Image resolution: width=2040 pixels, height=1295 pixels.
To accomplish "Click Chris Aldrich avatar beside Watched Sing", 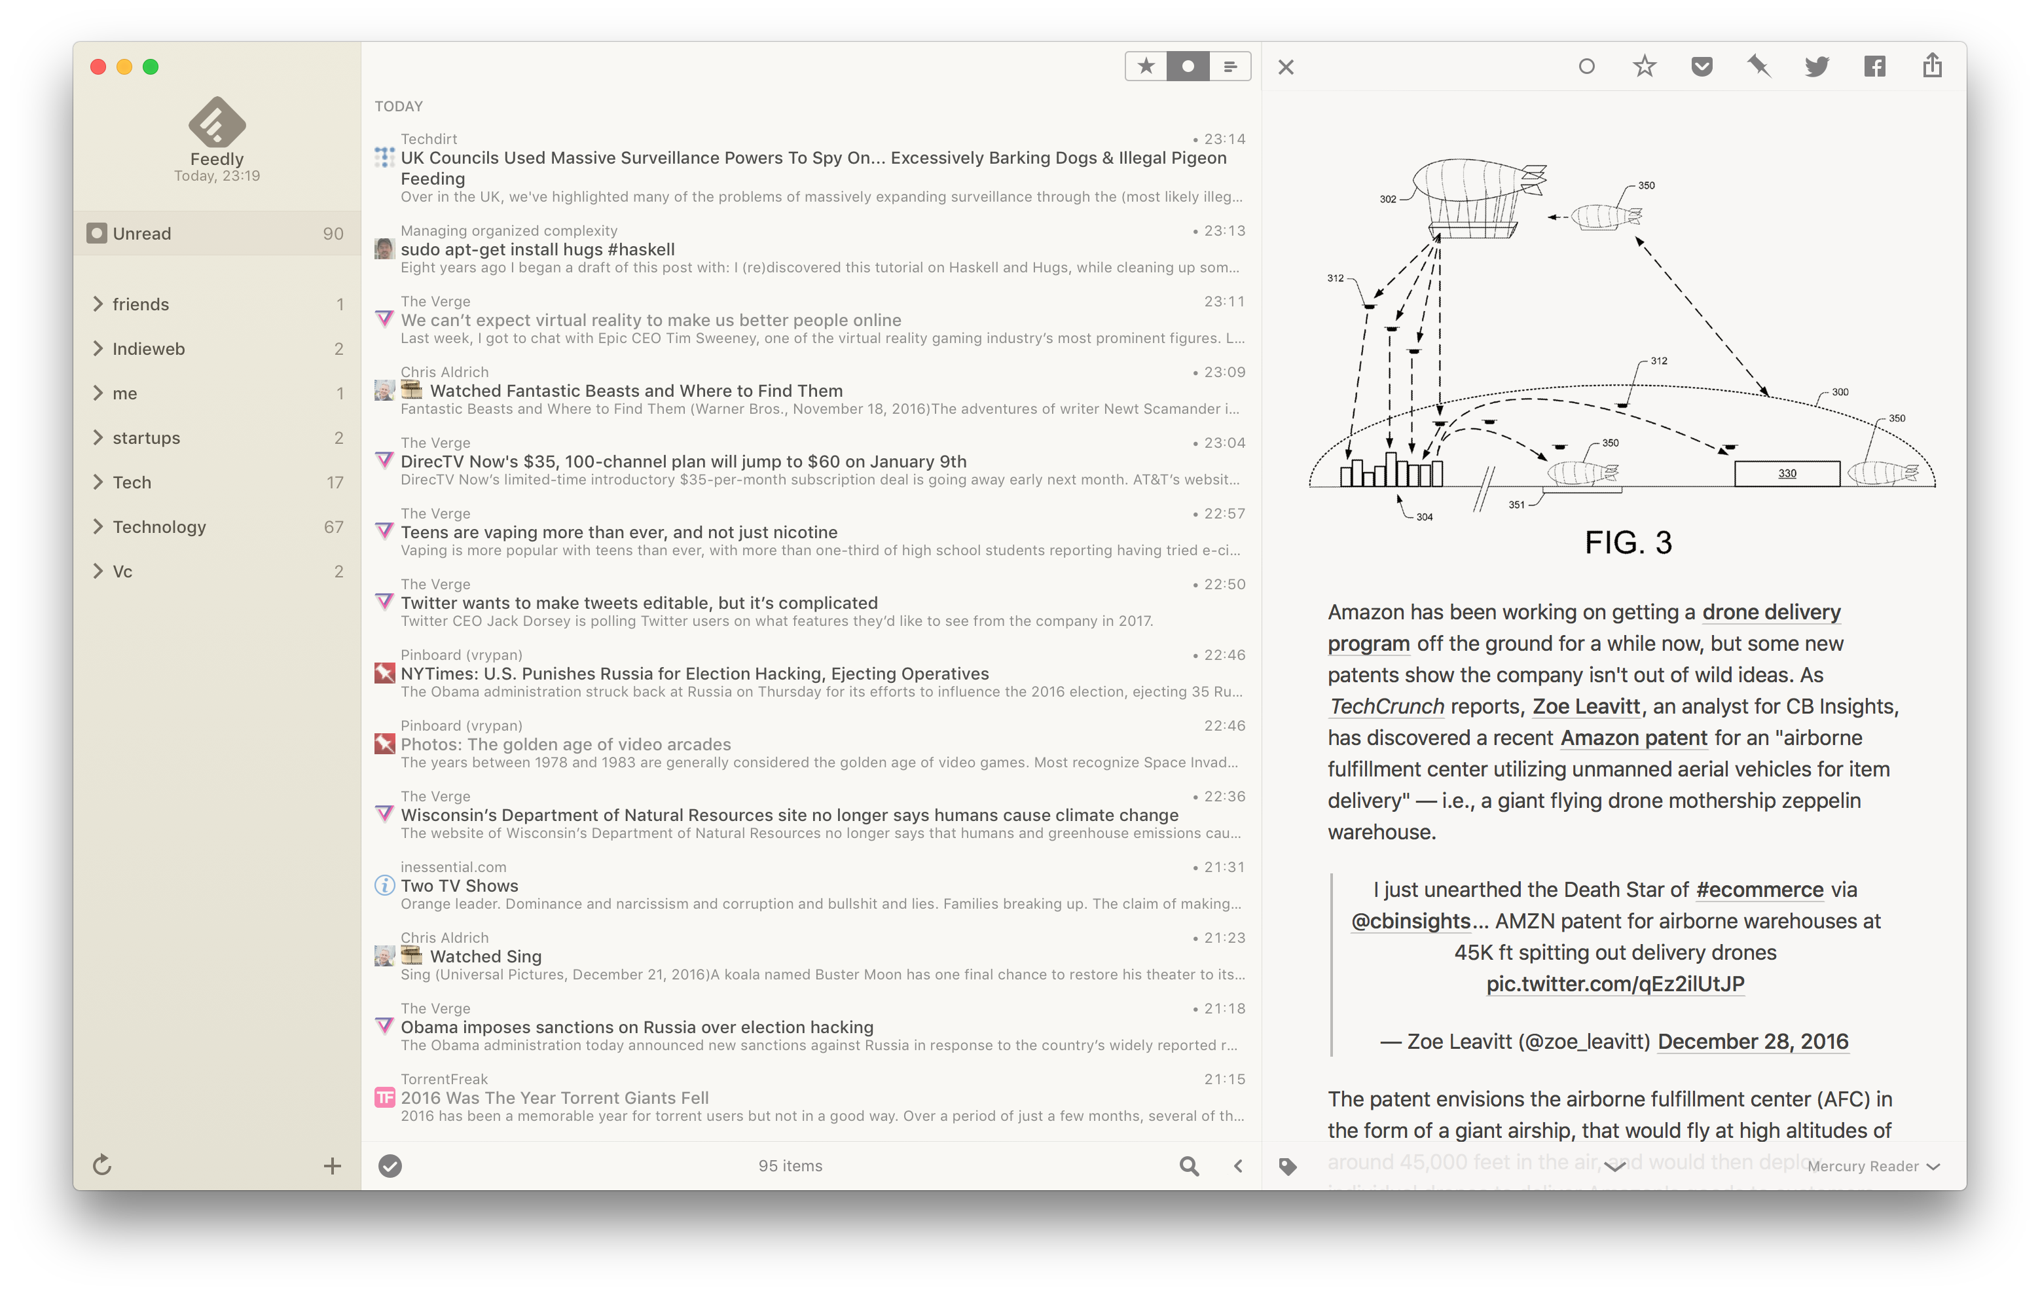I will click(384, 957).
